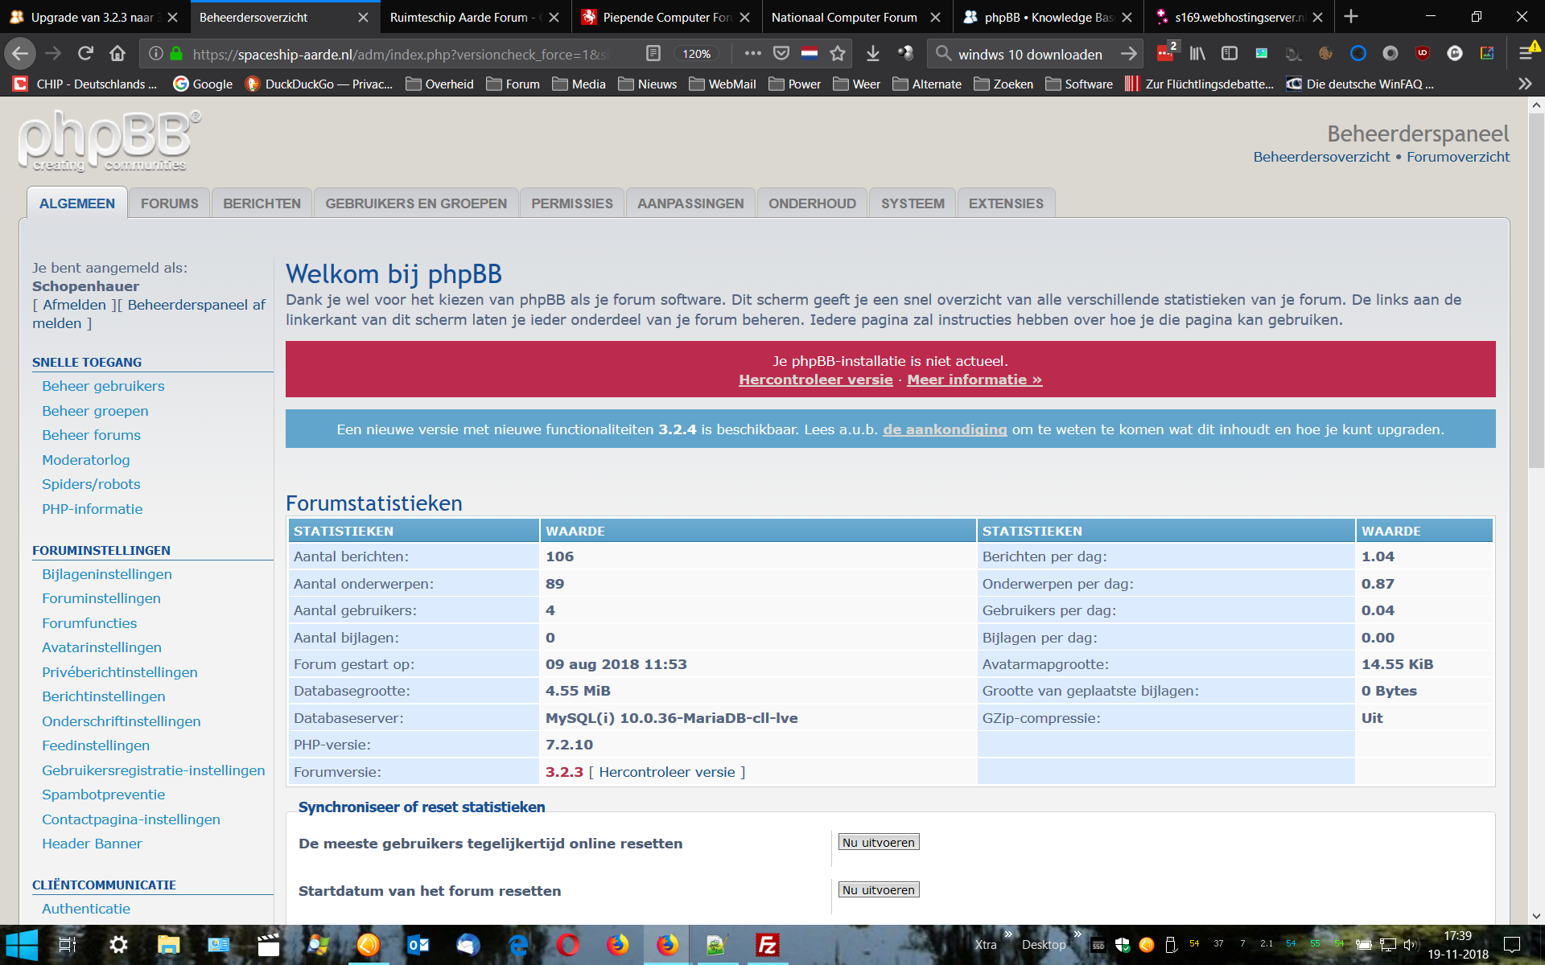Viewport: 1545px width, 965px height.
Task: Open the Firefox hamburger menu
Action: [x=1526, y=54]
